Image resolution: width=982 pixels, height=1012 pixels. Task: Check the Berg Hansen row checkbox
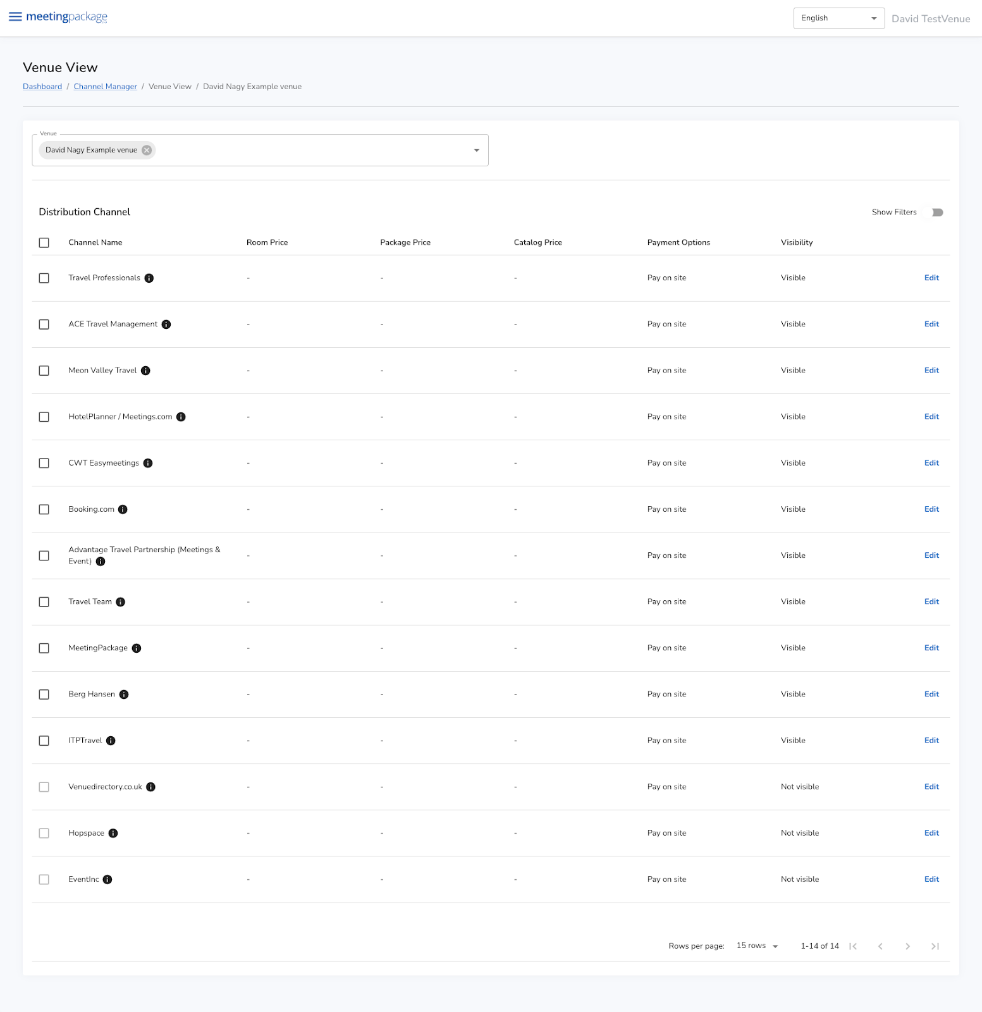pyautogui.click(x=44, y=694)
